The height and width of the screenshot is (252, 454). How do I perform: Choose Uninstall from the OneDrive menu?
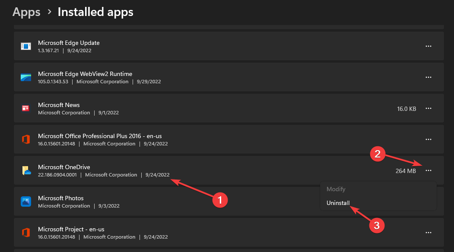[x=338, y=203]
